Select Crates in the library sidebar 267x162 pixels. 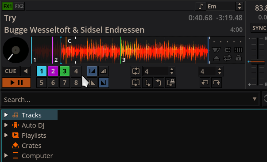coord(31,146)
